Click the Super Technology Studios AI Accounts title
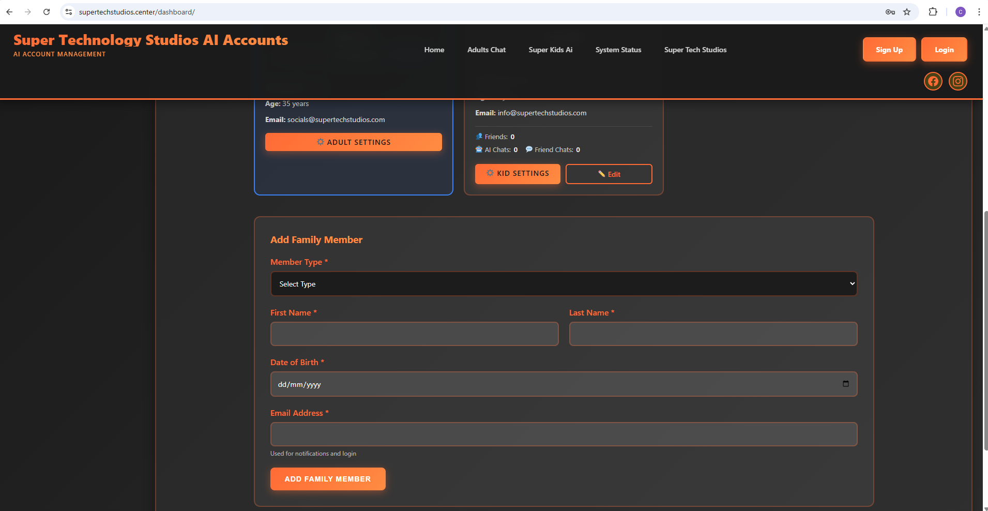 coord(151,40)
